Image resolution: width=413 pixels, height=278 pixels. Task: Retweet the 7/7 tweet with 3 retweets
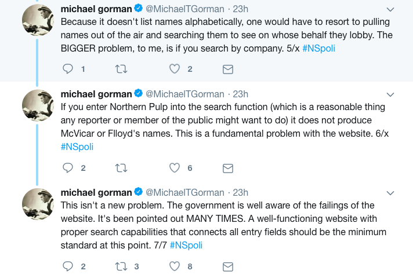(121, 266)
